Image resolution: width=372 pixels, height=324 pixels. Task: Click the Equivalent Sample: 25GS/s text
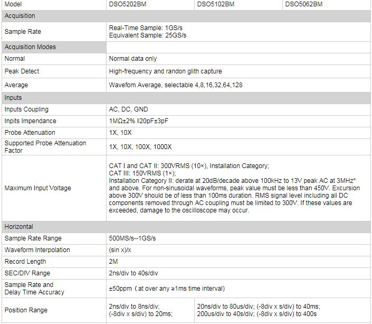pyautogui.click(x=148, y=35)
